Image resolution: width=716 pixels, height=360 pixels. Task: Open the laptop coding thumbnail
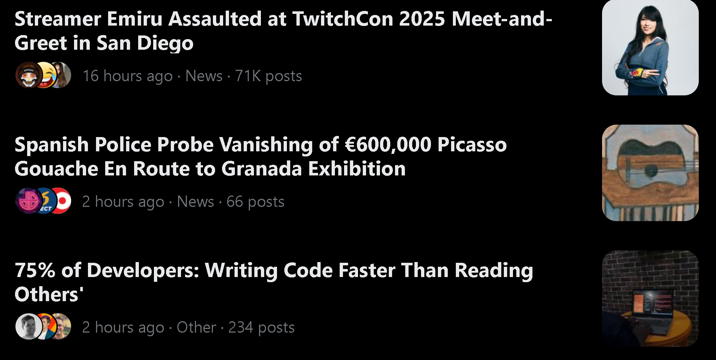(650, 298)
